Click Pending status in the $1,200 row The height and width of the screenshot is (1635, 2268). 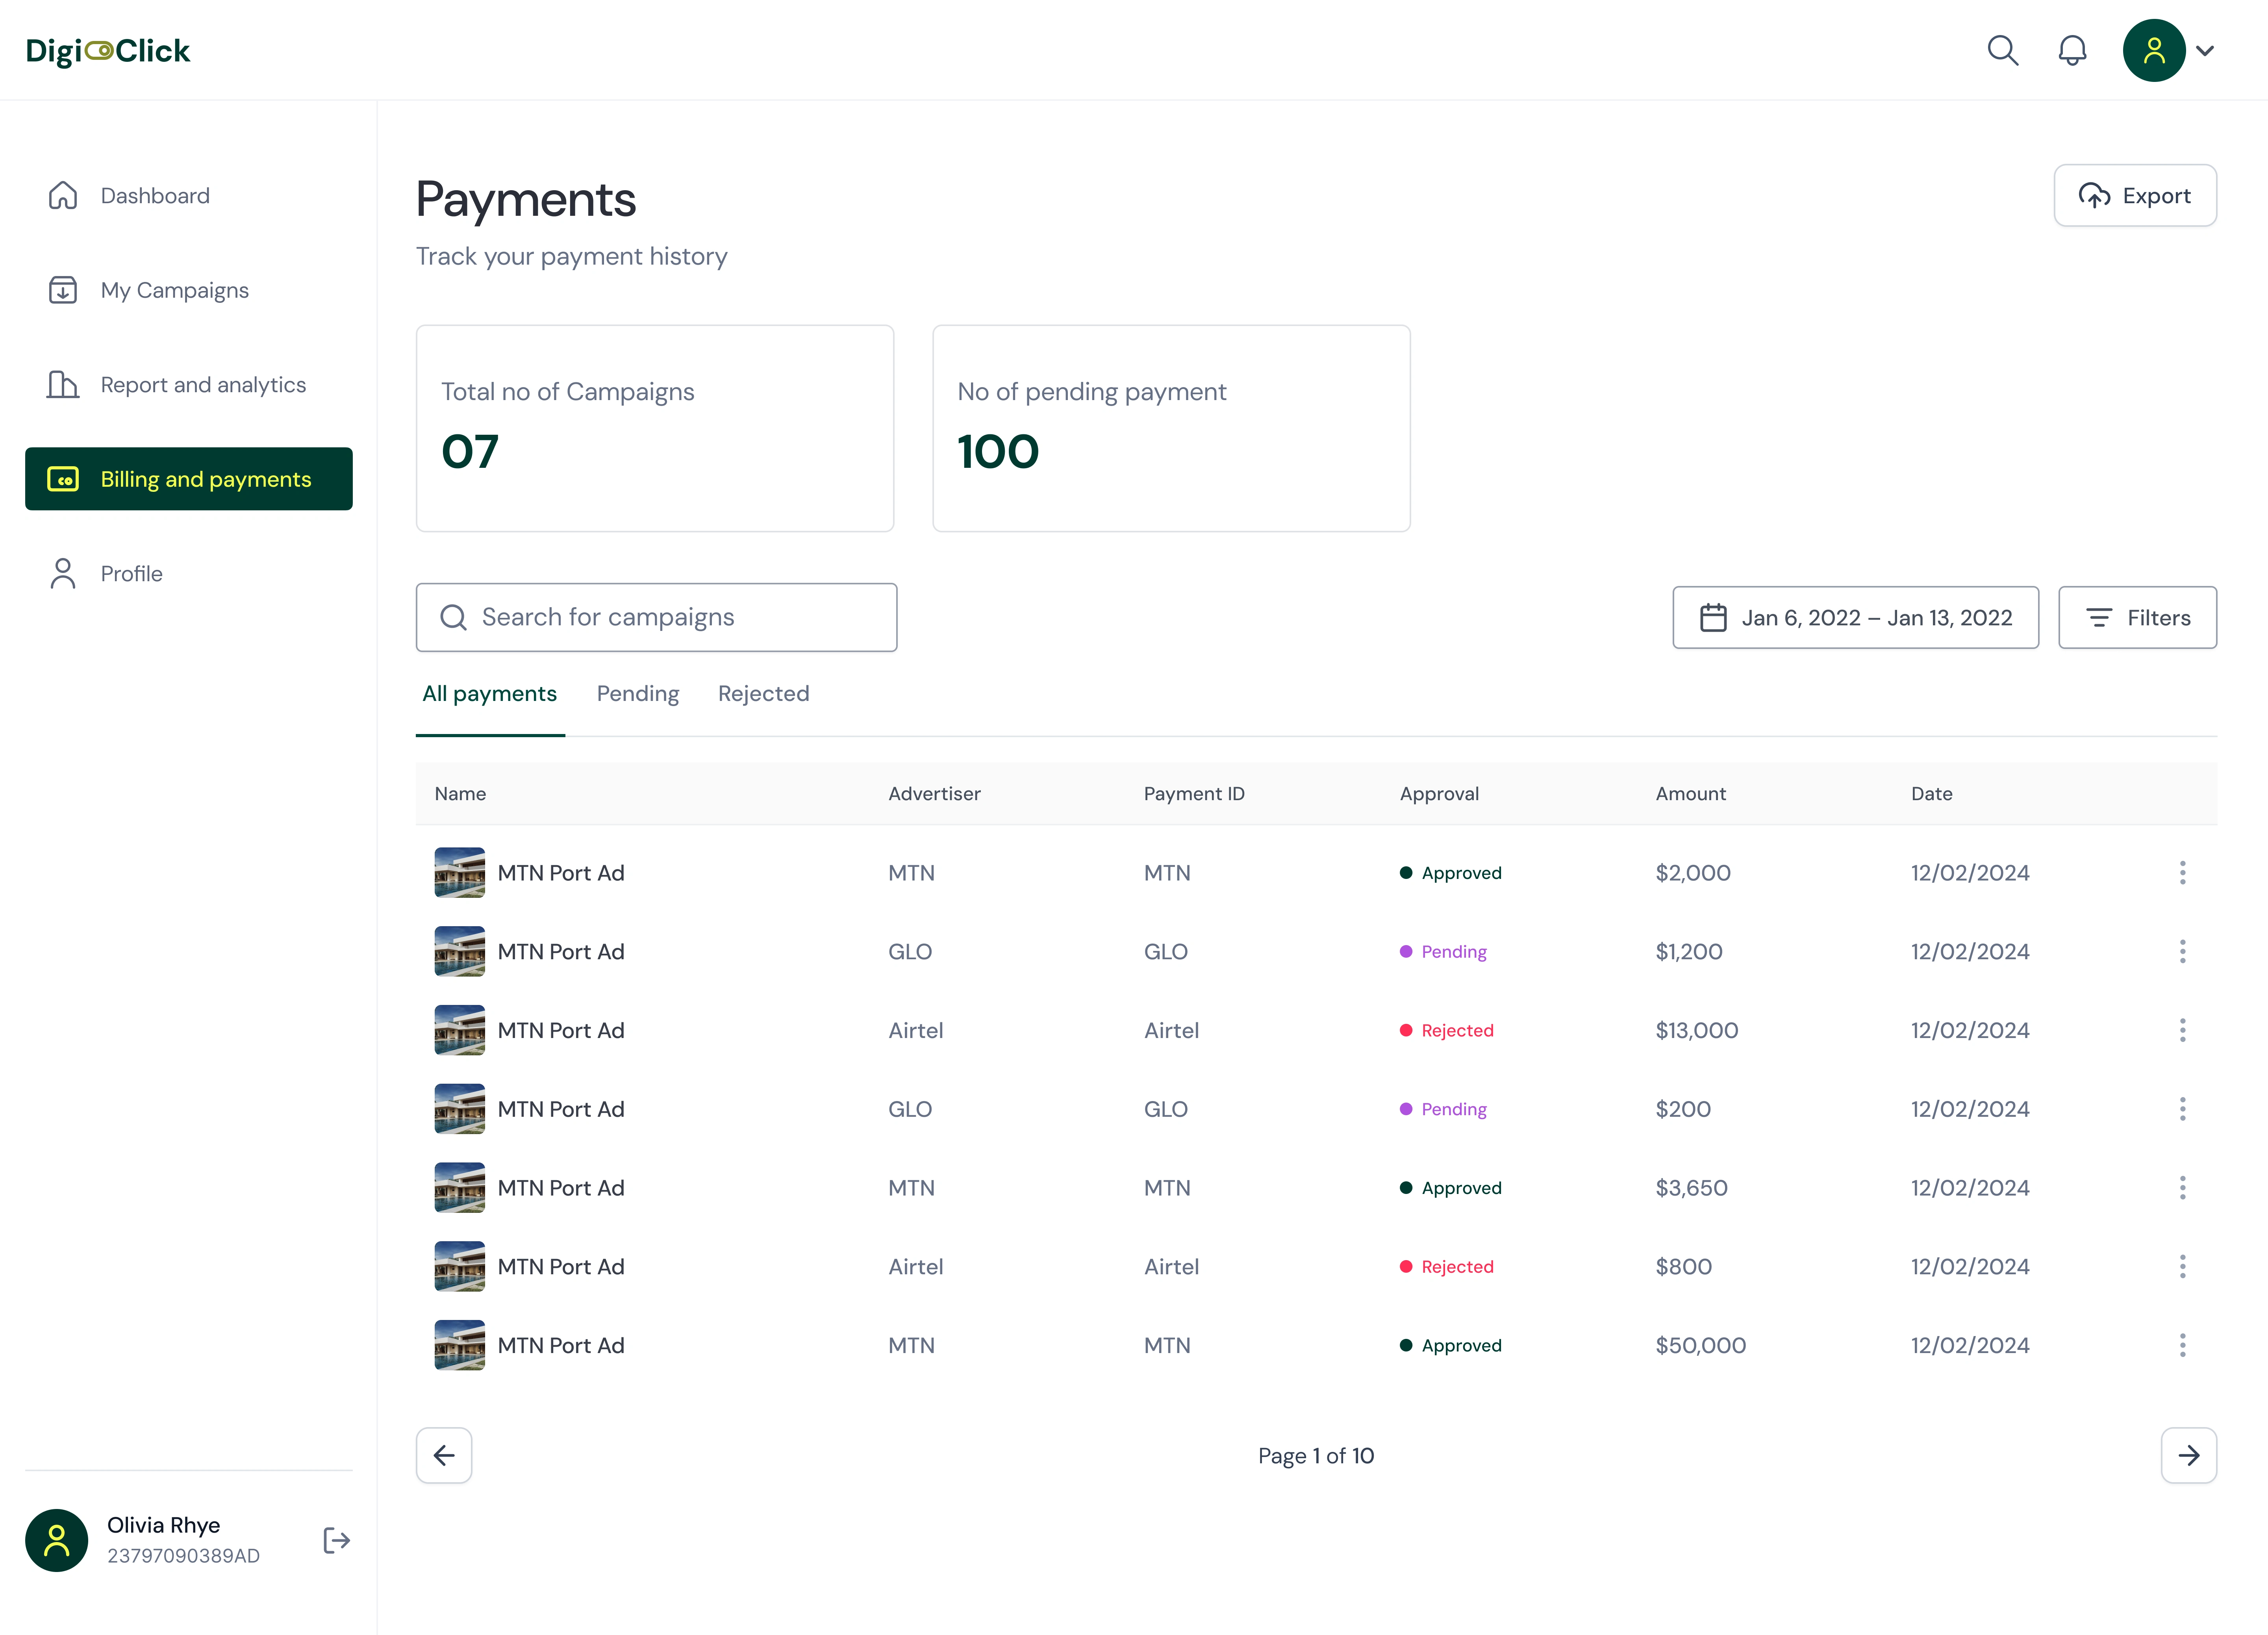coord(1443,952)
